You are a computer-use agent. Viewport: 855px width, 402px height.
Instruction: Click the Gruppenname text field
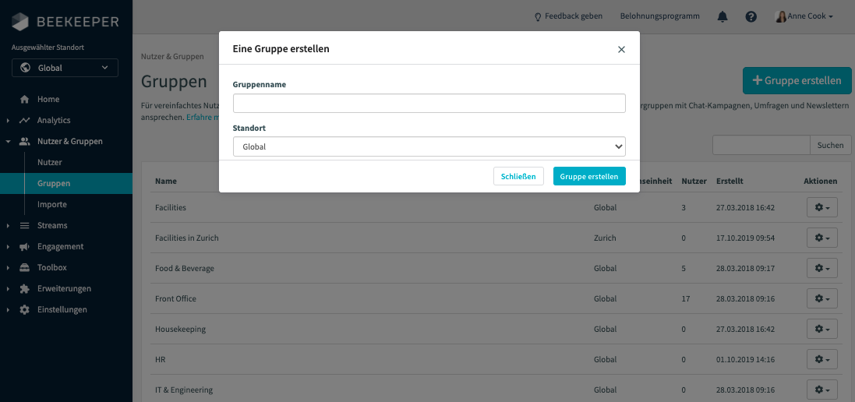click(x=429, y=104)
